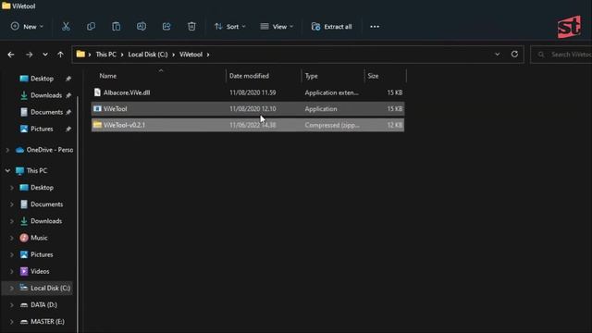Expand Pictures under This PC
Viewport: 592px width, 333px height.
tap(12, 254)
